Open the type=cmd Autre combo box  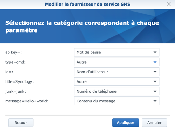[117, 62]
